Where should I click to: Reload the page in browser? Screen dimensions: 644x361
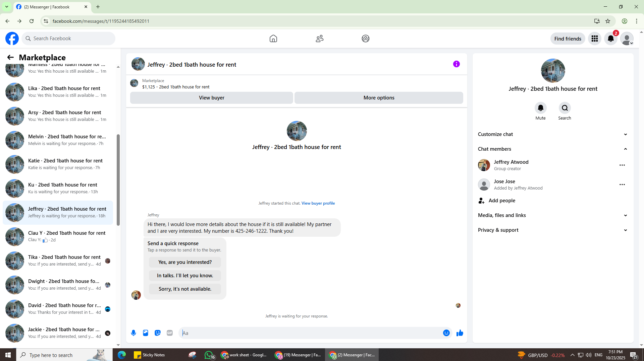click(x=32, y=21)
